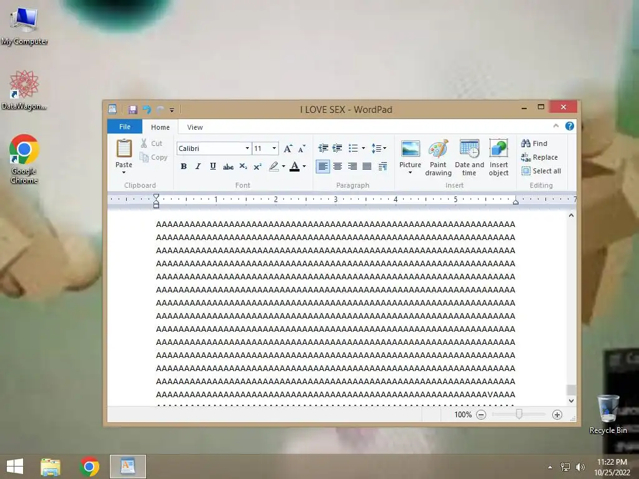Toggle Strikethrough formatting
The image size is (639, 479).
pyautogui.click(x=228, y=166)
